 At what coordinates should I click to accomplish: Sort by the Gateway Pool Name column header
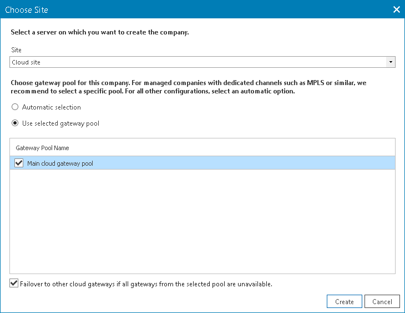click(43, 148)
